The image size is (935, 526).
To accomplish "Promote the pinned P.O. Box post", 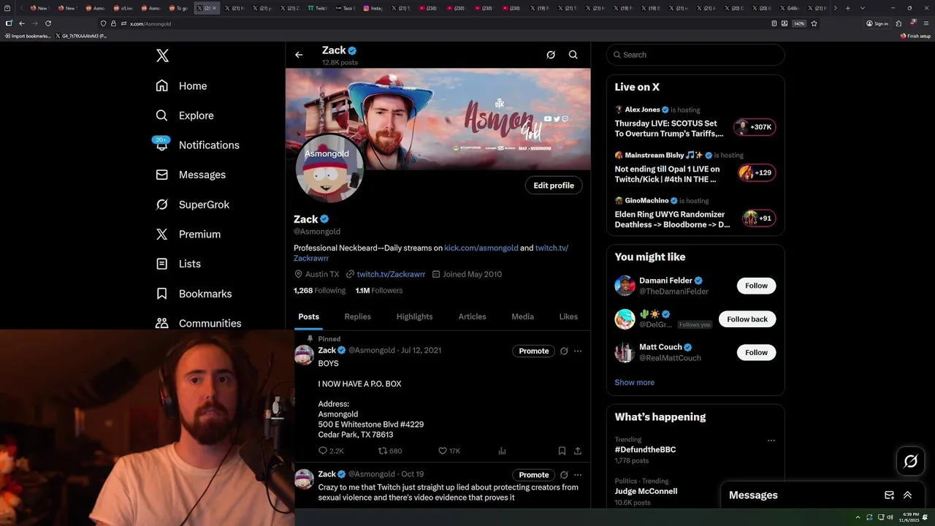I will (x=534, y=351).
